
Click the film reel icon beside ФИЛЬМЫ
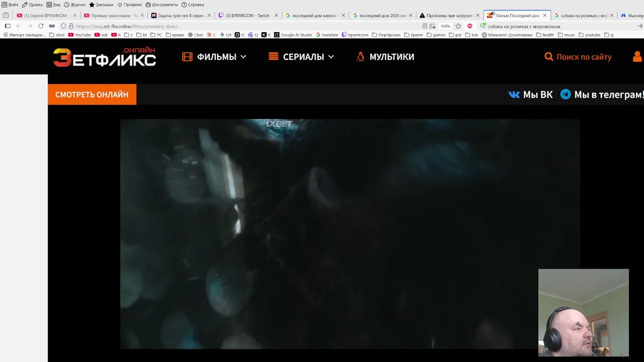tap(187, 57)
